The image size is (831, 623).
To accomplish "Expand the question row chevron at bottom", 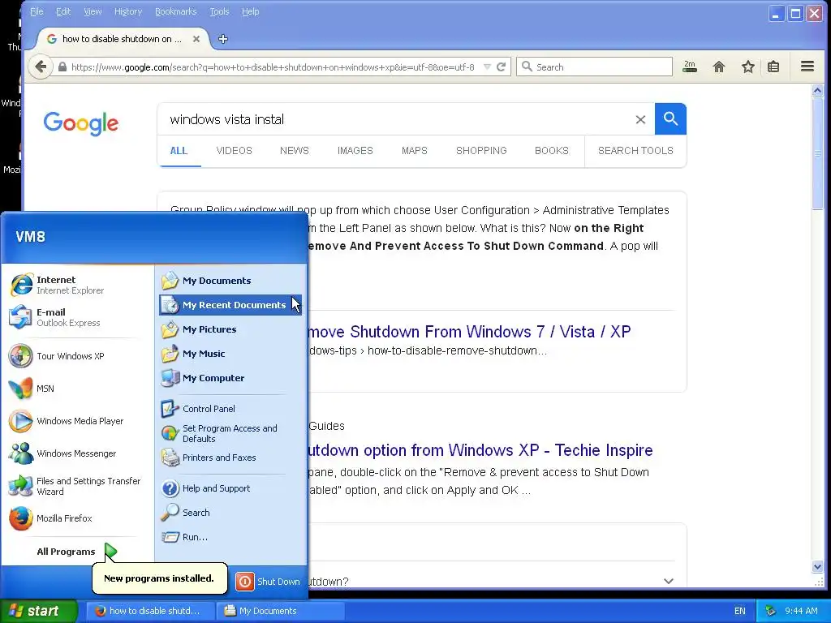I will (x=669, y=581).
